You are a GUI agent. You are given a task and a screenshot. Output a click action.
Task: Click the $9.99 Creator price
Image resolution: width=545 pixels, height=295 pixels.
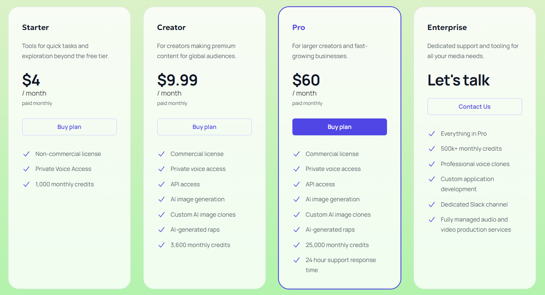click(x=177, y=80)
